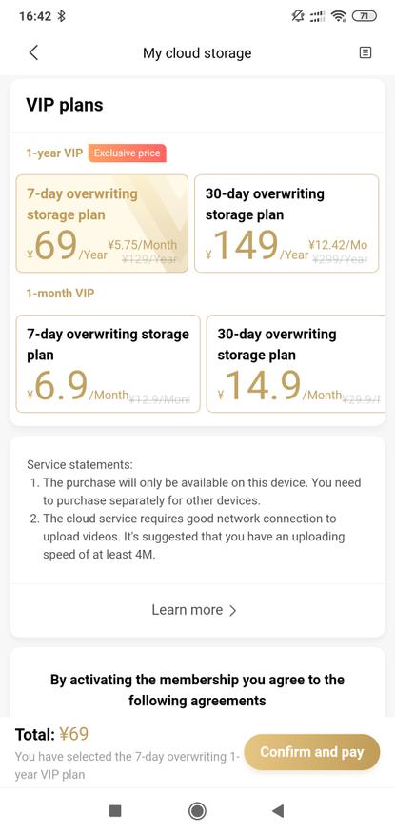This screenshot has width=395, height=835.
Task: Tap Android back triangle button
Action: click(278, 810)
